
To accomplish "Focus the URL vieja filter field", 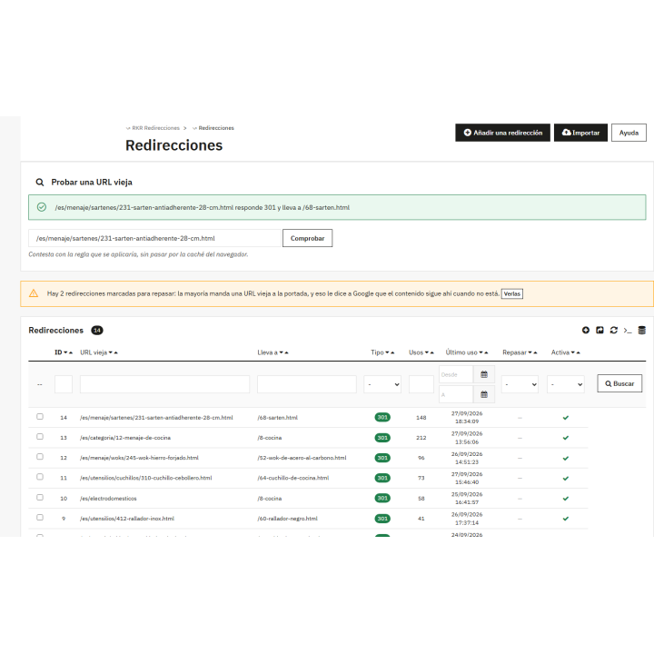I will pos(164,384).
